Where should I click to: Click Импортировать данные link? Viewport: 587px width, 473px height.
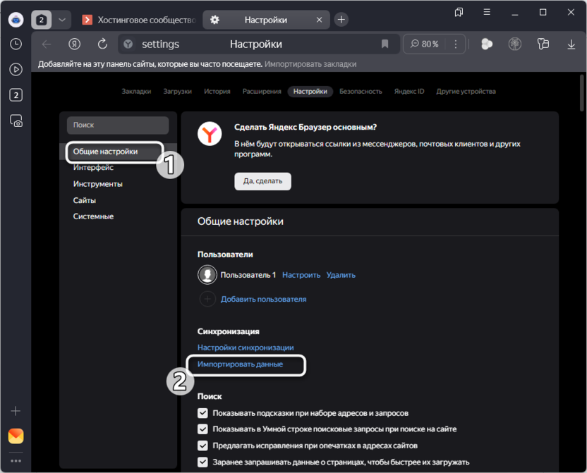pos(240,364)
